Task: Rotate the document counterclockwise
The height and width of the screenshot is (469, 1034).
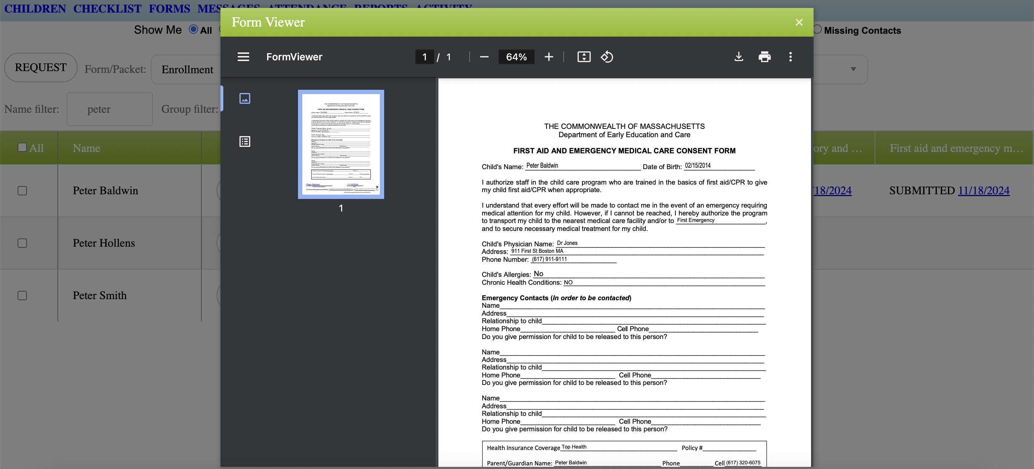Action: (606, 57)
